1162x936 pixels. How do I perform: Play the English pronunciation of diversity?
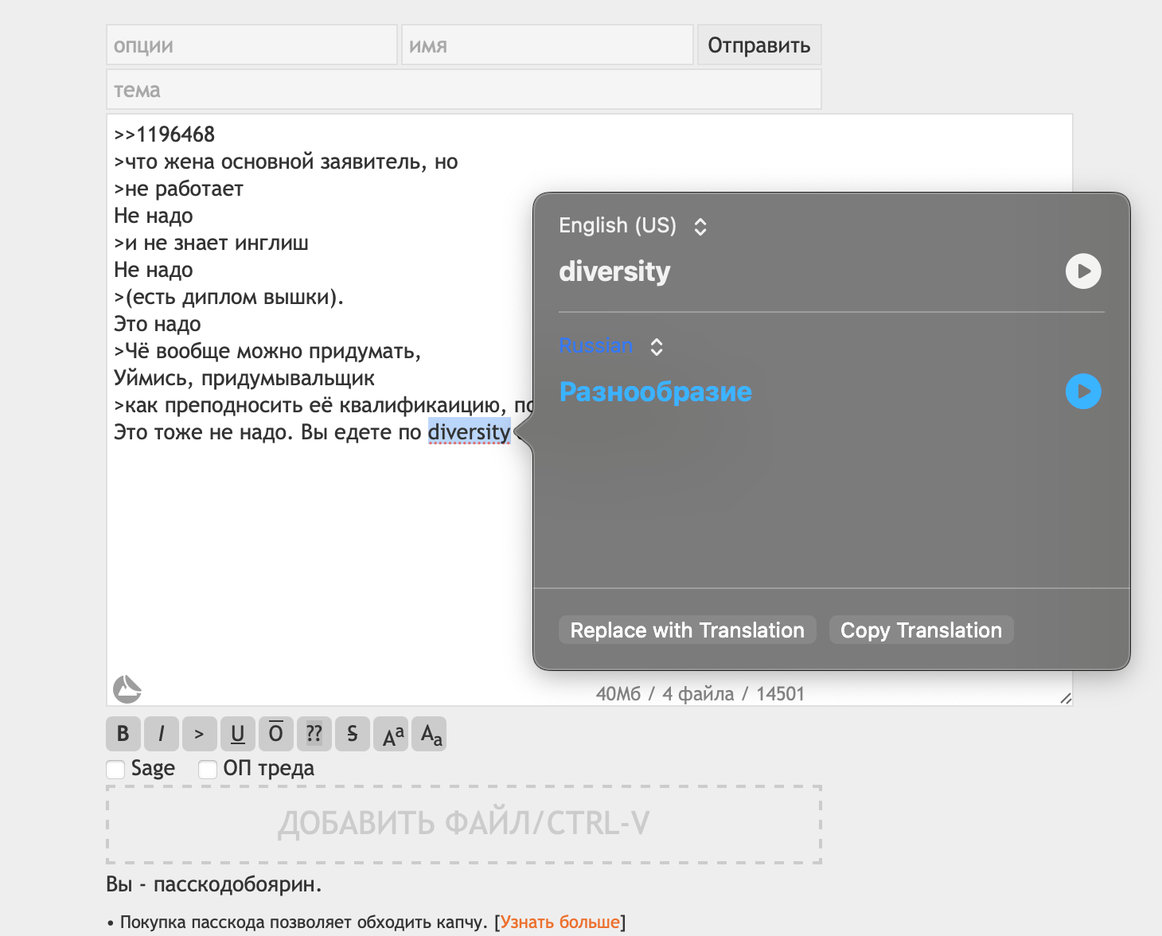(1083, 271)
